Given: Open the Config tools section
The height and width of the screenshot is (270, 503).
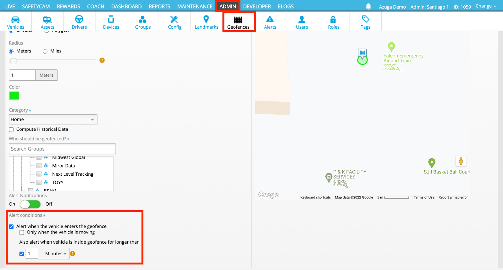Looking at the screenshot, I should pyautogui.click(x=174, y=22).
